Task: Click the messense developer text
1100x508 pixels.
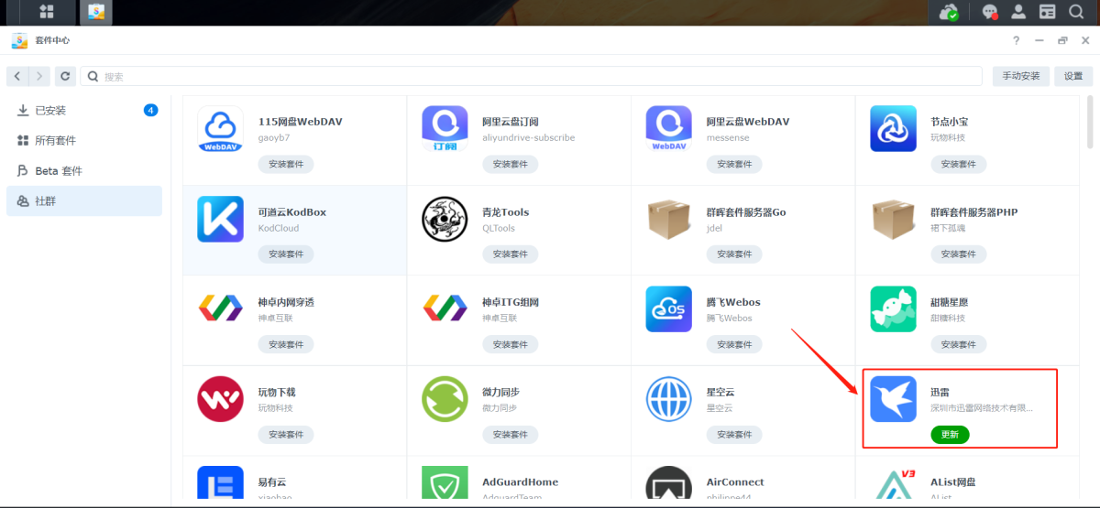Action: coord(729,137)
